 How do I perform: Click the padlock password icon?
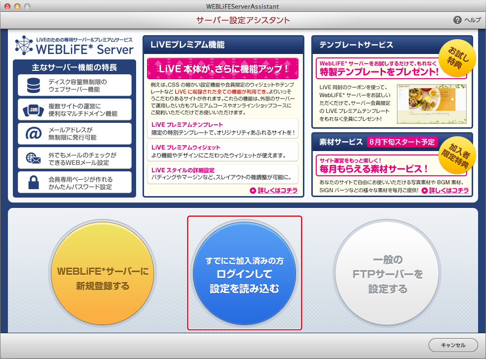coord(34,182)
